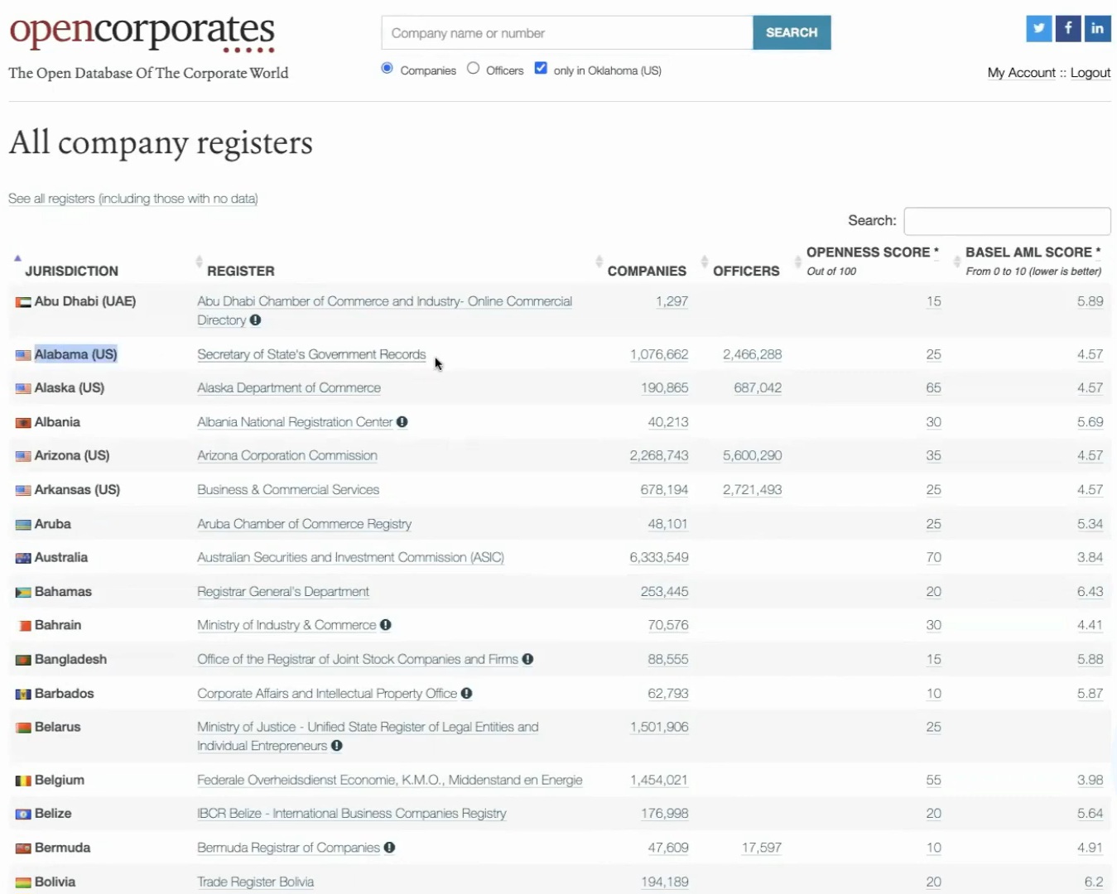Open IBCR Belize register link
The image size is (1117, 894).
352,813
